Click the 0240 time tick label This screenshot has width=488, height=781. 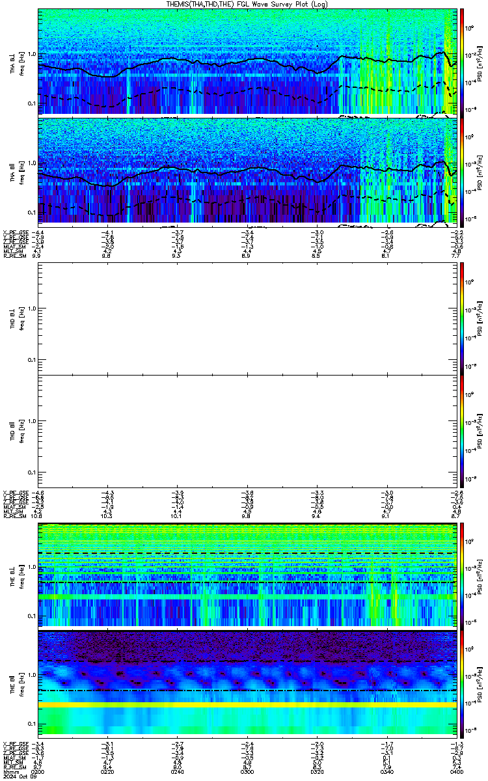coord(177,771)
